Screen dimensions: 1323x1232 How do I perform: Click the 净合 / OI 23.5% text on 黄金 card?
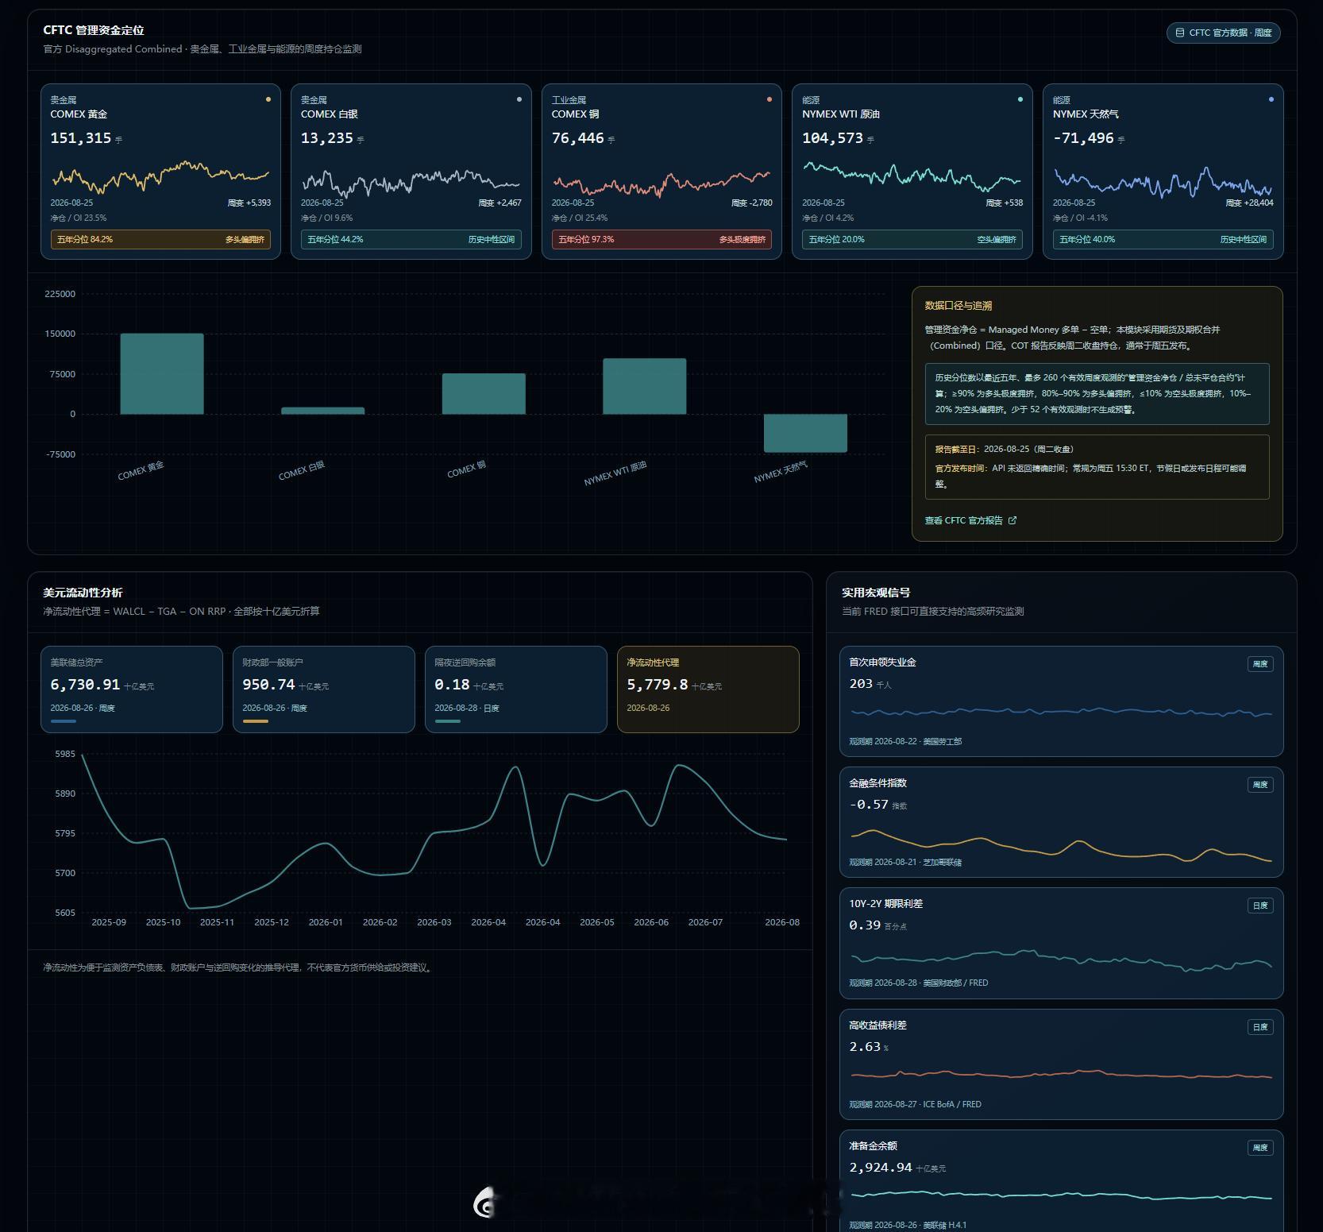click(78, 218)
